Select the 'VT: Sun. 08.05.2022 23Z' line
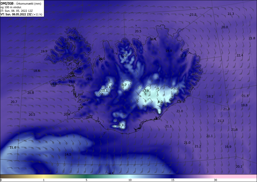The image size is (257, 182). [16, 14]
